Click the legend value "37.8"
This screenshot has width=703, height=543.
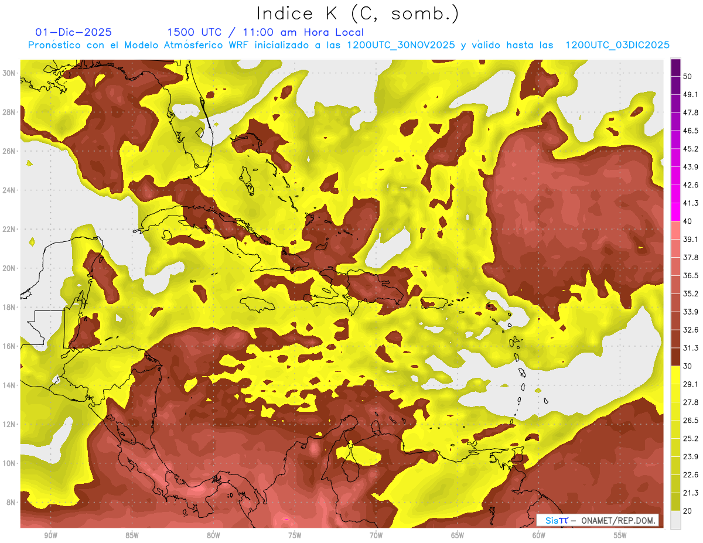(x=691, y=257)
